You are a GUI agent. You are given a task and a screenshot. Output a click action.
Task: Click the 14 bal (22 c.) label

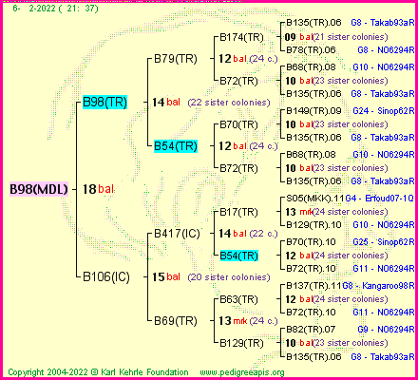pos(248,234)
